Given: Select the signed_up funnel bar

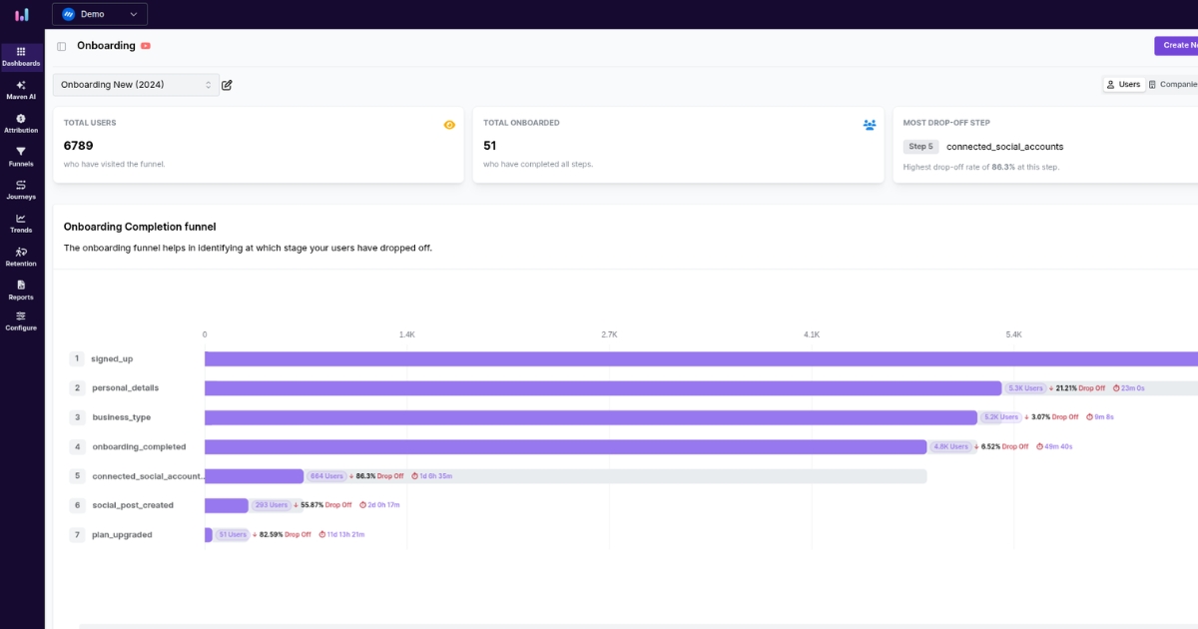Looking at the screenshot, I should tap(701, 358).
